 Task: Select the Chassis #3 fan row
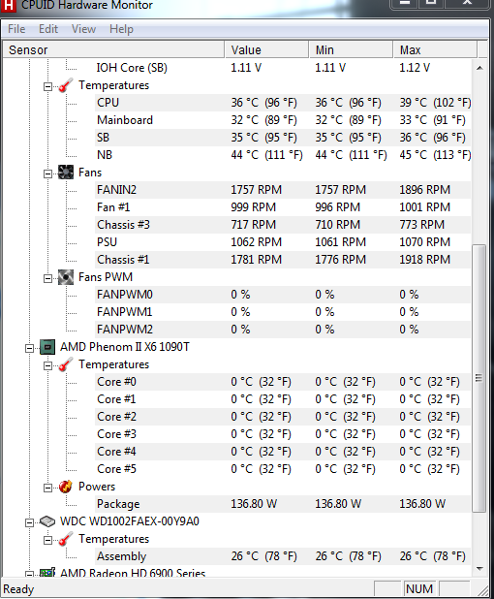coord(283,225)
